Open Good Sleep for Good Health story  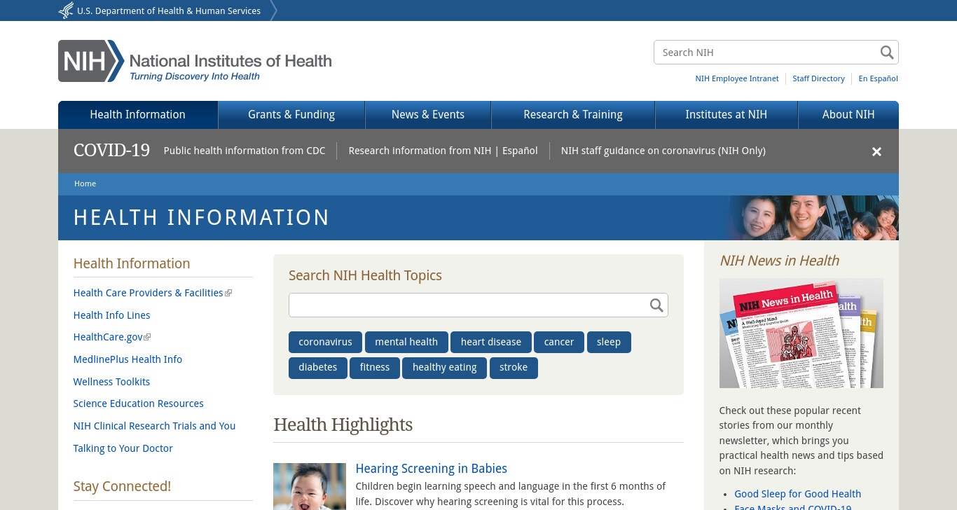pos(797,494)
